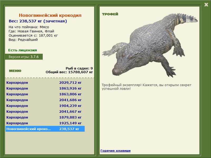The width and height of the screenshot is (211, 158).
Task: Click the ТРОФЕЙ heading
Action: click(x=110, y=14)
